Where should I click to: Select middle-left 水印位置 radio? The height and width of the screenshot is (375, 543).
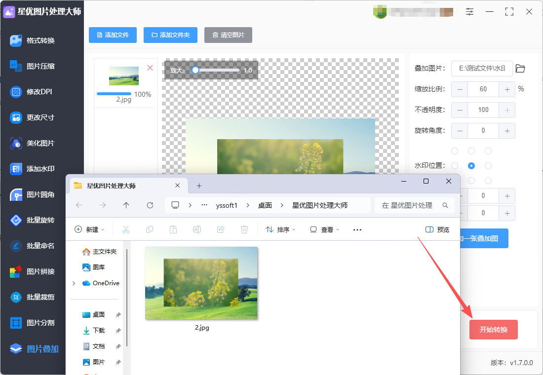point(455,166)
